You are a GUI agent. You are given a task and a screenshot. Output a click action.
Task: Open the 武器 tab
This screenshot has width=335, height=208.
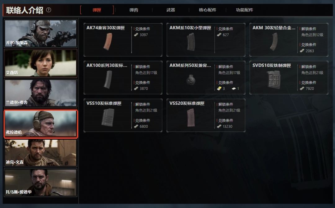coord(171,10)
